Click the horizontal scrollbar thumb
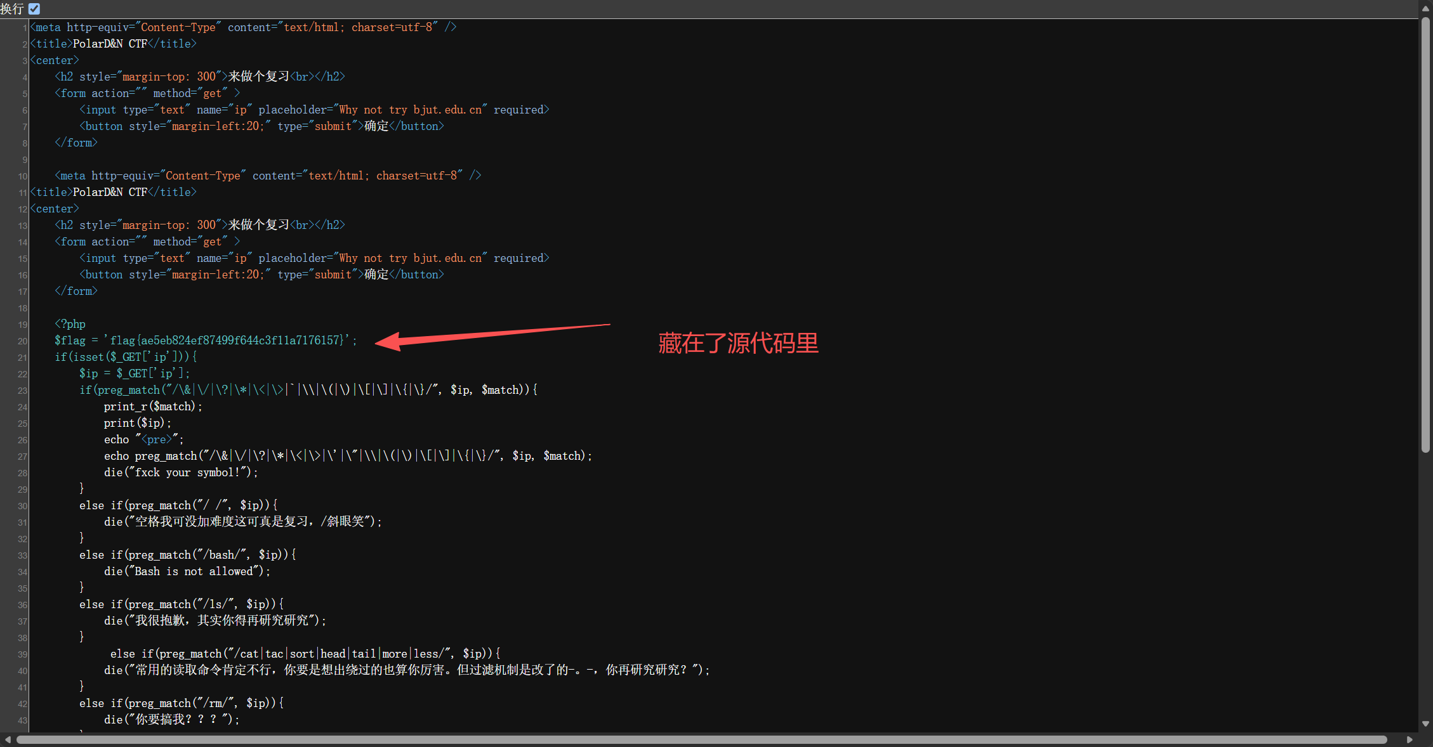The width and height of the screenshot is (1433, 747). (701, 739)
